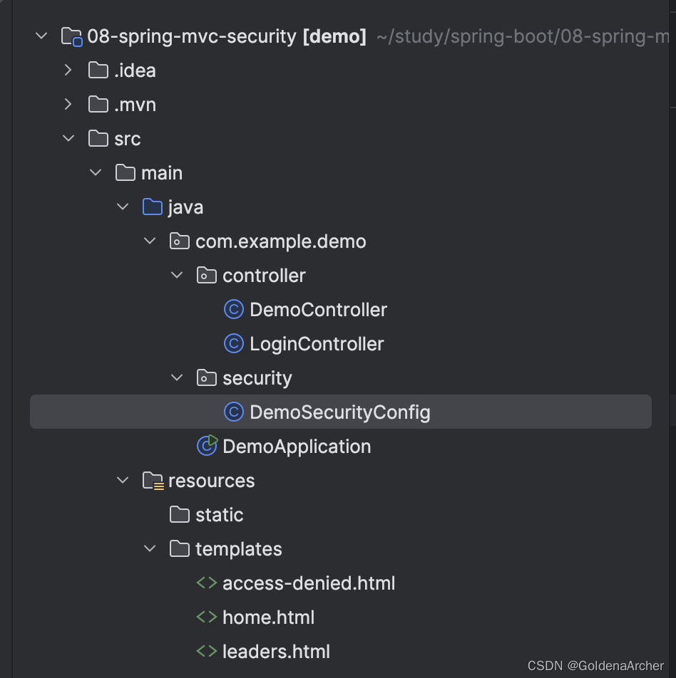Collapse the templates folder
Viewport: 676px width, 678px height.
point(150,549)
